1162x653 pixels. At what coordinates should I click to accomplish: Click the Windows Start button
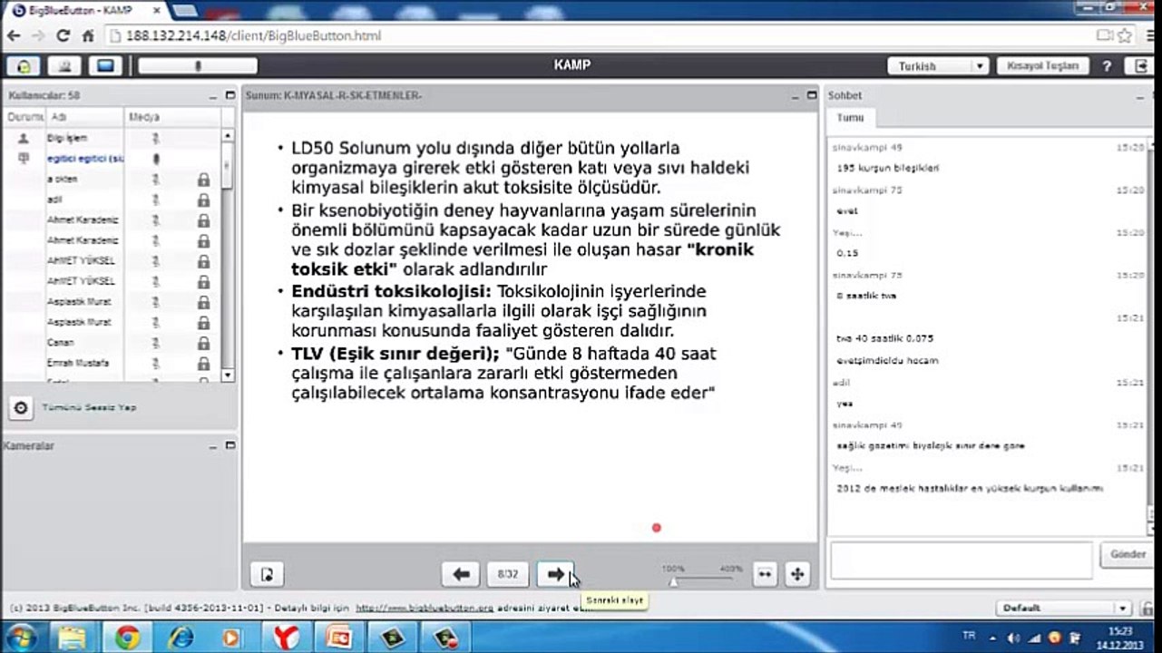(x=20, y=638)
